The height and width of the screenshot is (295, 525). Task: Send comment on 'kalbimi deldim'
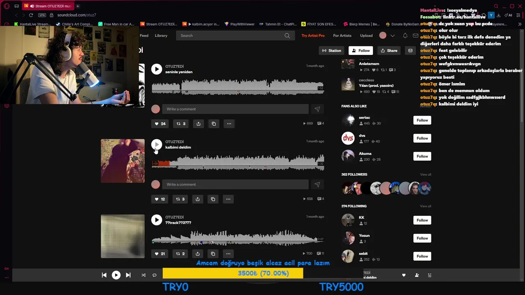pos(317,184)
